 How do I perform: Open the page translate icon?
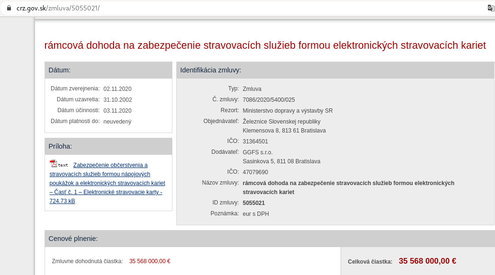[491, 8]
